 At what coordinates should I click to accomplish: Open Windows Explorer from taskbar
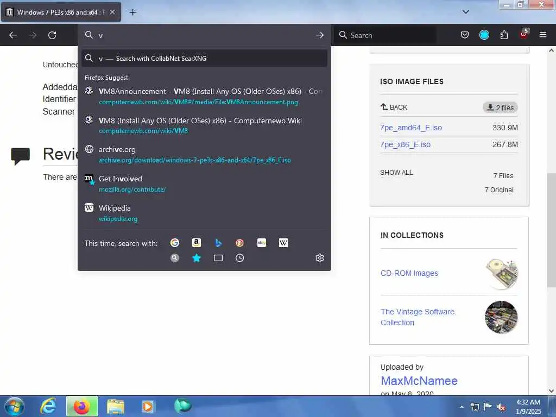pyautogui.click(x=115, y=406)
